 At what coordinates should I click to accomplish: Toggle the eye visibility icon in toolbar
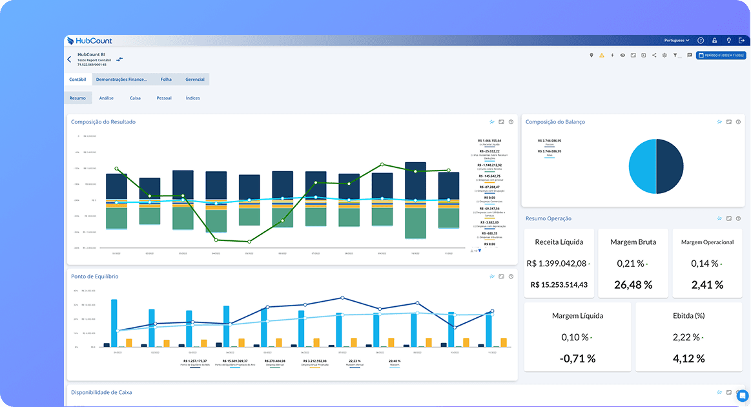[x=622, y=56]
